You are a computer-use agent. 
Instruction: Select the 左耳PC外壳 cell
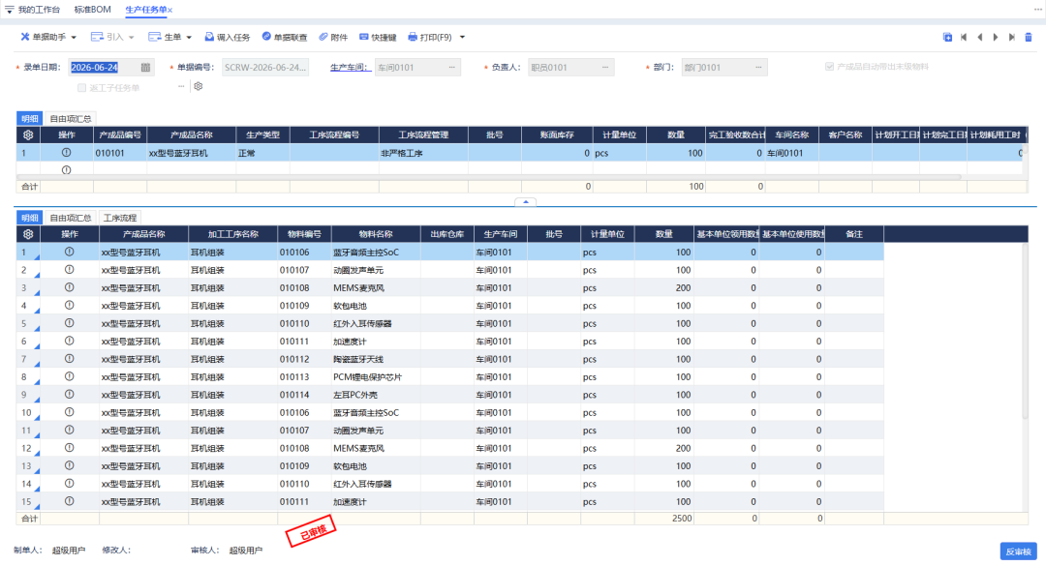[376, 395]
